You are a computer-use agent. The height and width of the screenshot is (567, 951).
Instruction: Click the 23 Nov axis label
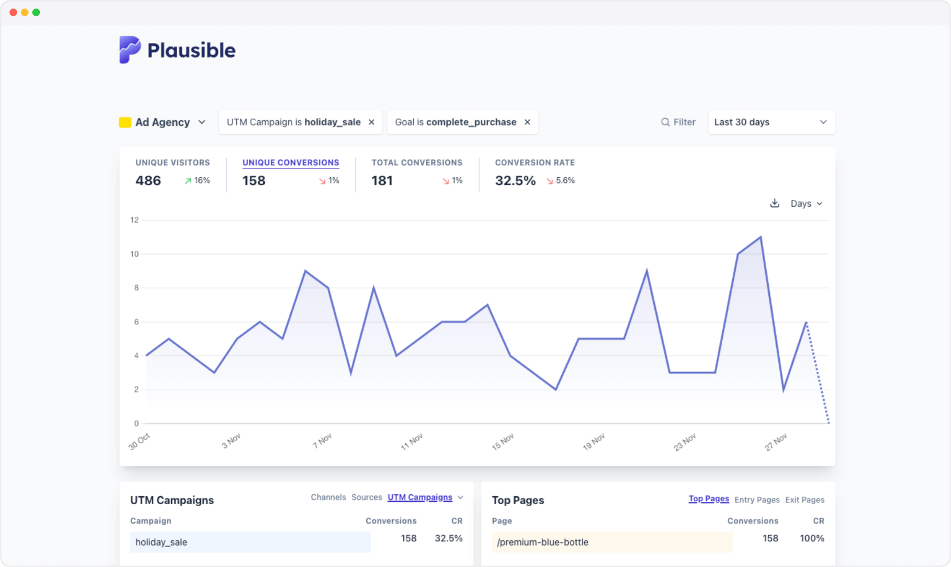(685, 442)
